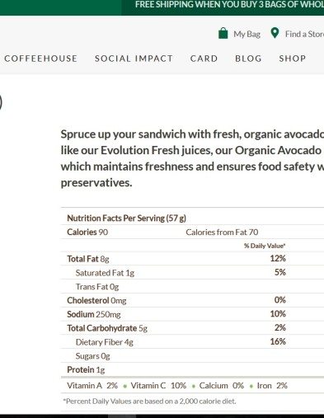Click the product description paragraph
Viewport: 324px width, 418px height.
click(192, 158)
